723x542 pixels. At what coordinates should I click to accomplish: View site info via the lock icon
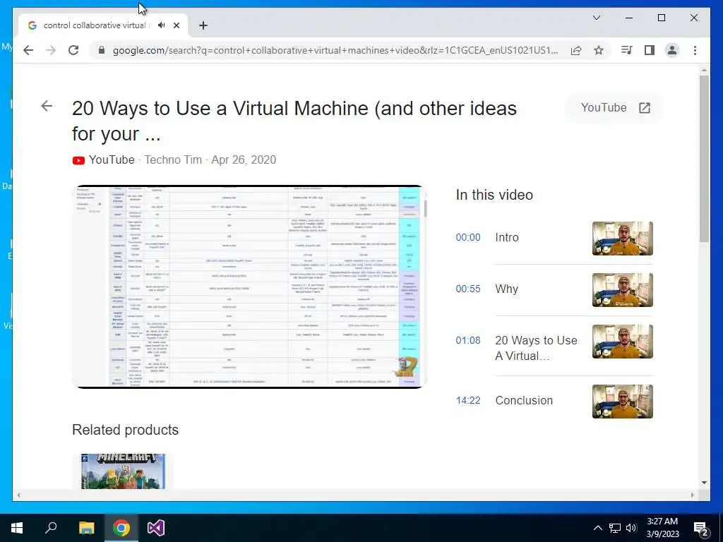102,50
